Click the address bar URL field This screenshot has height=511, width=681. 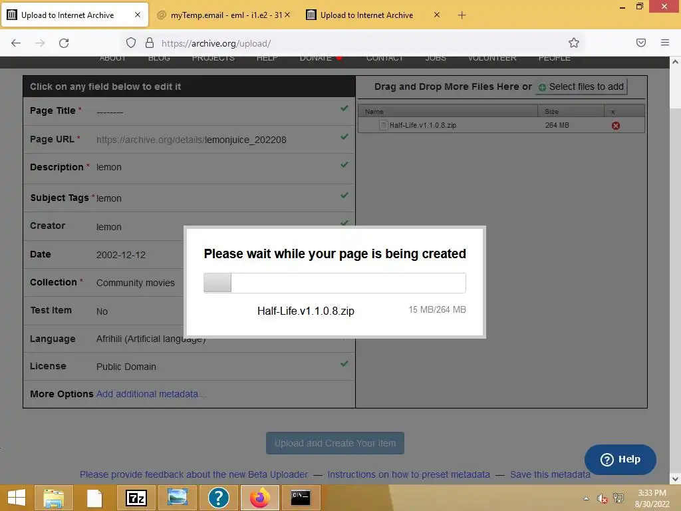tap(352, 43)
